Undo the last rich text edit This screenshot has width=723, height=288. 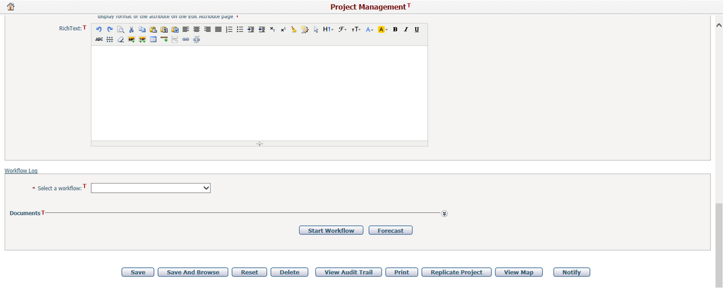tap(98, 29)
